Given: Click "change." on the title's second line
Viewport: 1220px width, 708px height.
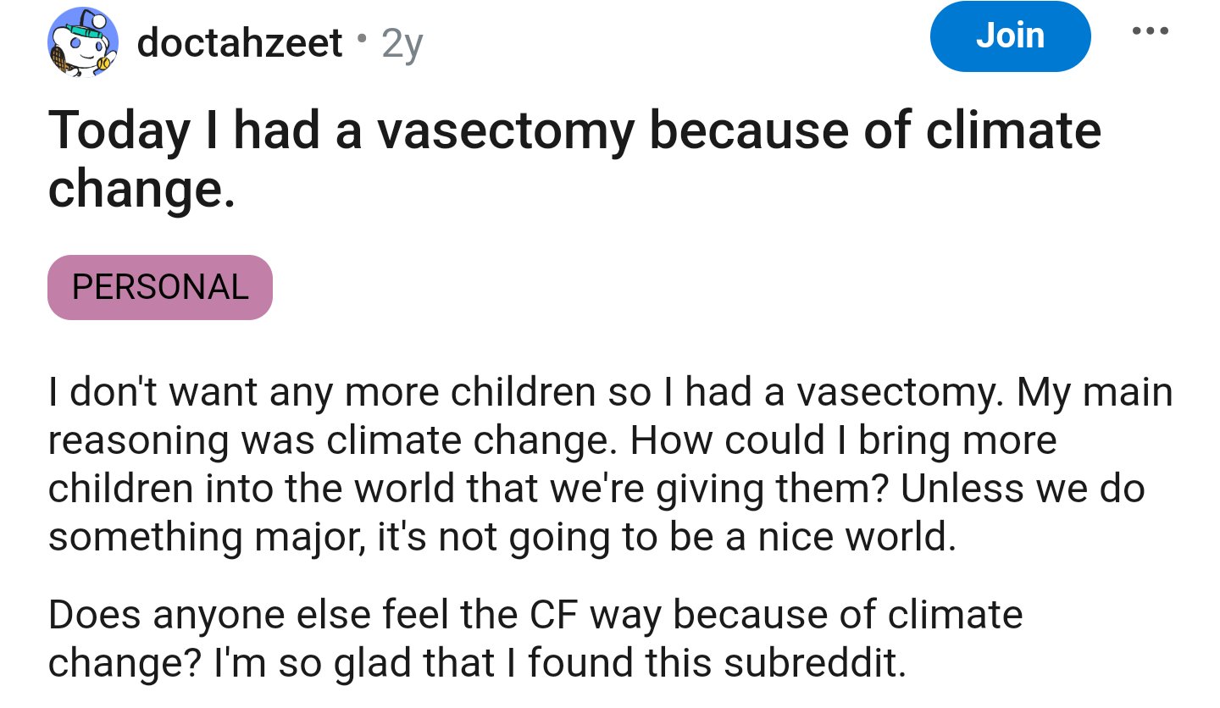Looking at the screenshot, I should click(x=141, y=190).
